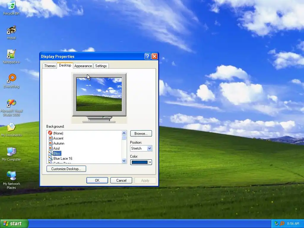The width and height of the screenshot is (304, 228).
Task: Open Customize Desktop... dialog
Action: coord(66,169)
